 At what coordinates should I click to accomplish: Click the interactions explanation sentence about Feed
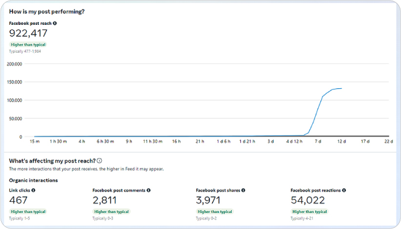click(86, 169)
